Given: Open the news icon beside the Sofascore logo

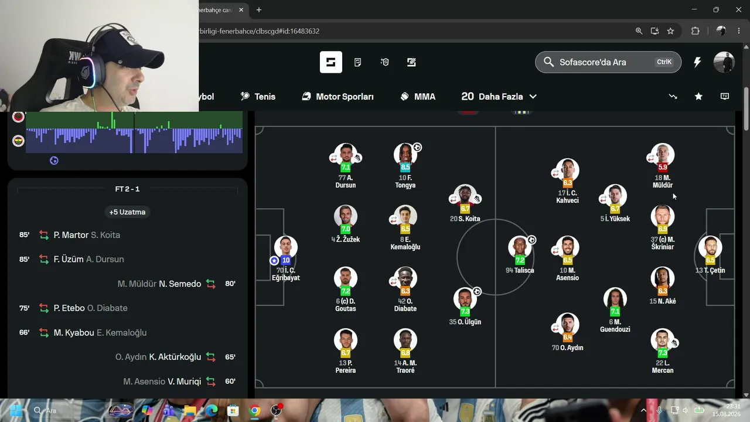Looking at the screenshot, I should click(357, 62).
